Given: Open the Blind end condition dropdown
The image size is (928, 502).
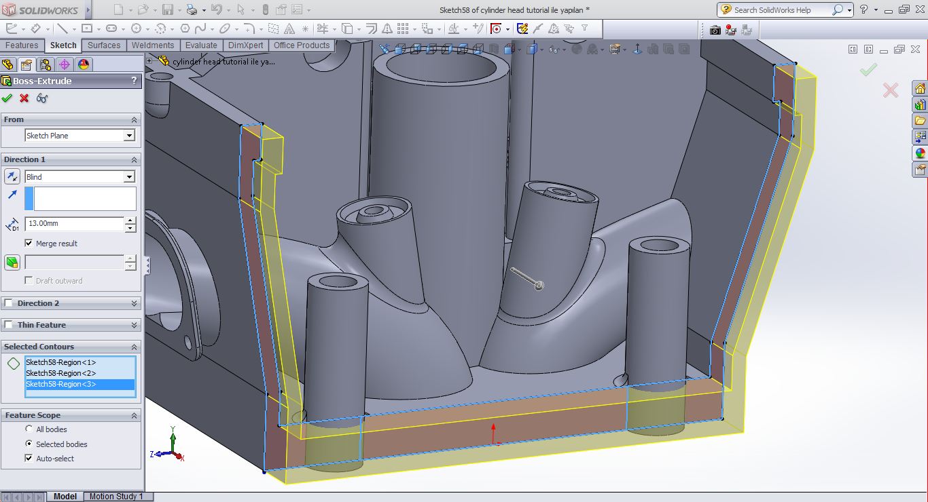Looking at the screenshot, I should 129,177.
